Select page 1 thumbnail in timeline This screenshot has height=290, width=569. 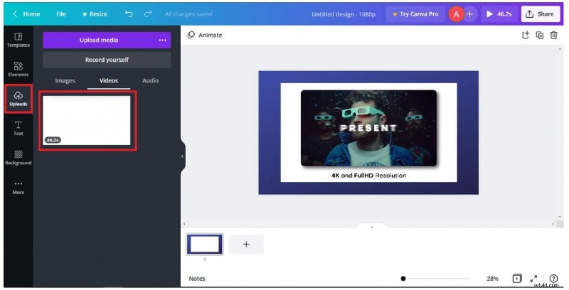[205, 244]
